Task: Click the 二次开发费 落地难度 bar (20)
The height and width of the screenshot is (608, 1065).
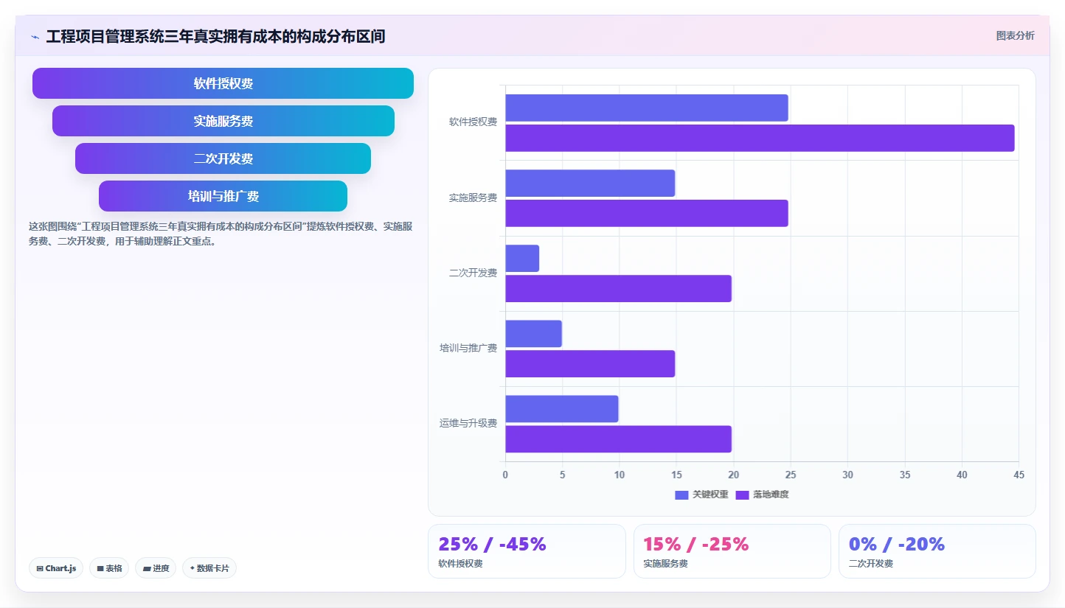Action: [x=618, y=288]
